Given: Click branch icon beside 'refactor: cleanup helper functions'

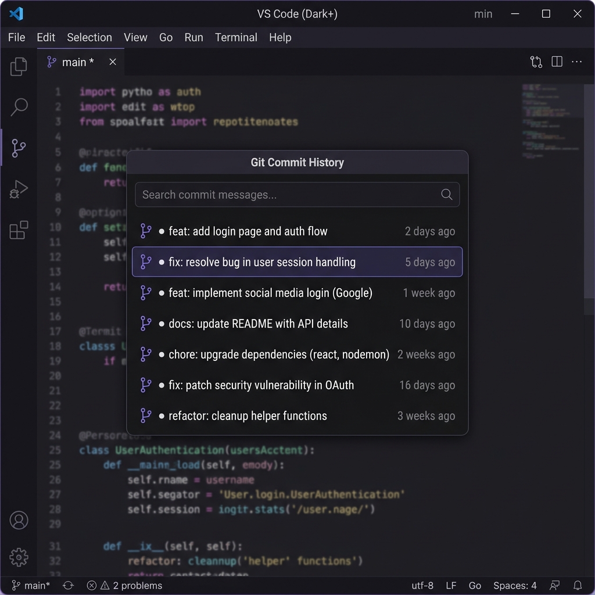Looking at the screenshot, I should (x=146, y=415).
